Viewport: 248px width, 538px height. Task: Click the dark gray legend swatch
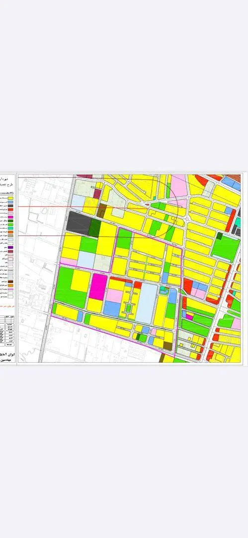(10, 206)
